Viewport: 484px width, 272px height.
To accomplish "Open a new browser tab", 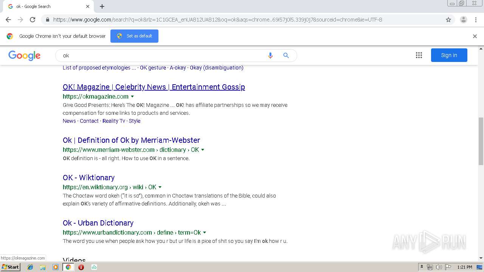I will (102, 6).
